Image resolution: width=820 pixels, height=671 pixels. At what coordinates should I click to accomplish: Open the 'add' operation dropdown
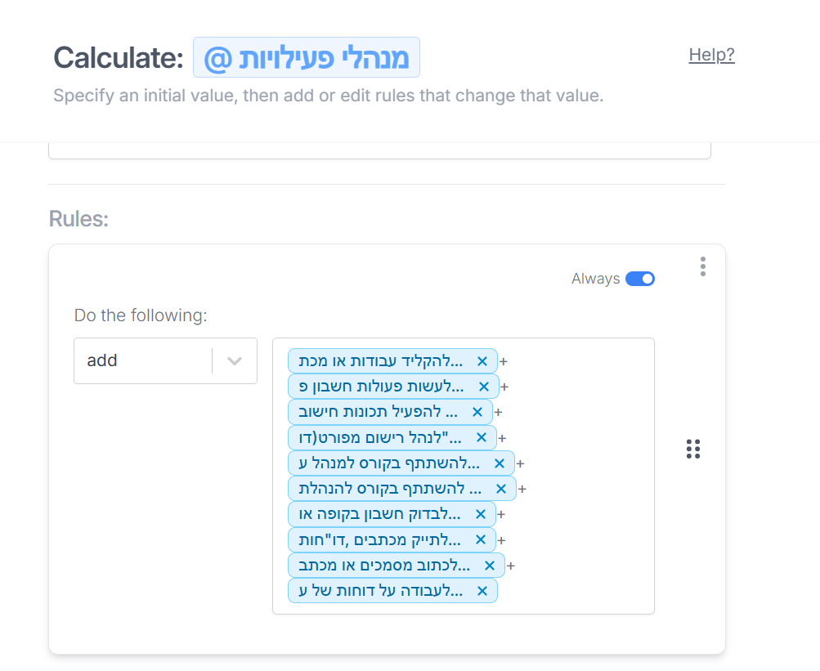point(147,360)
